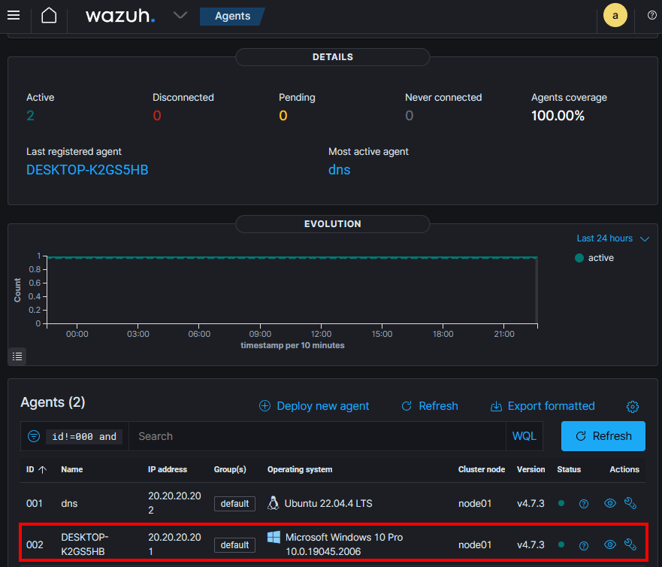The width and height of the screenshot is (662, 567).
Task: Open the hamburger main menu
Action: 14,16
